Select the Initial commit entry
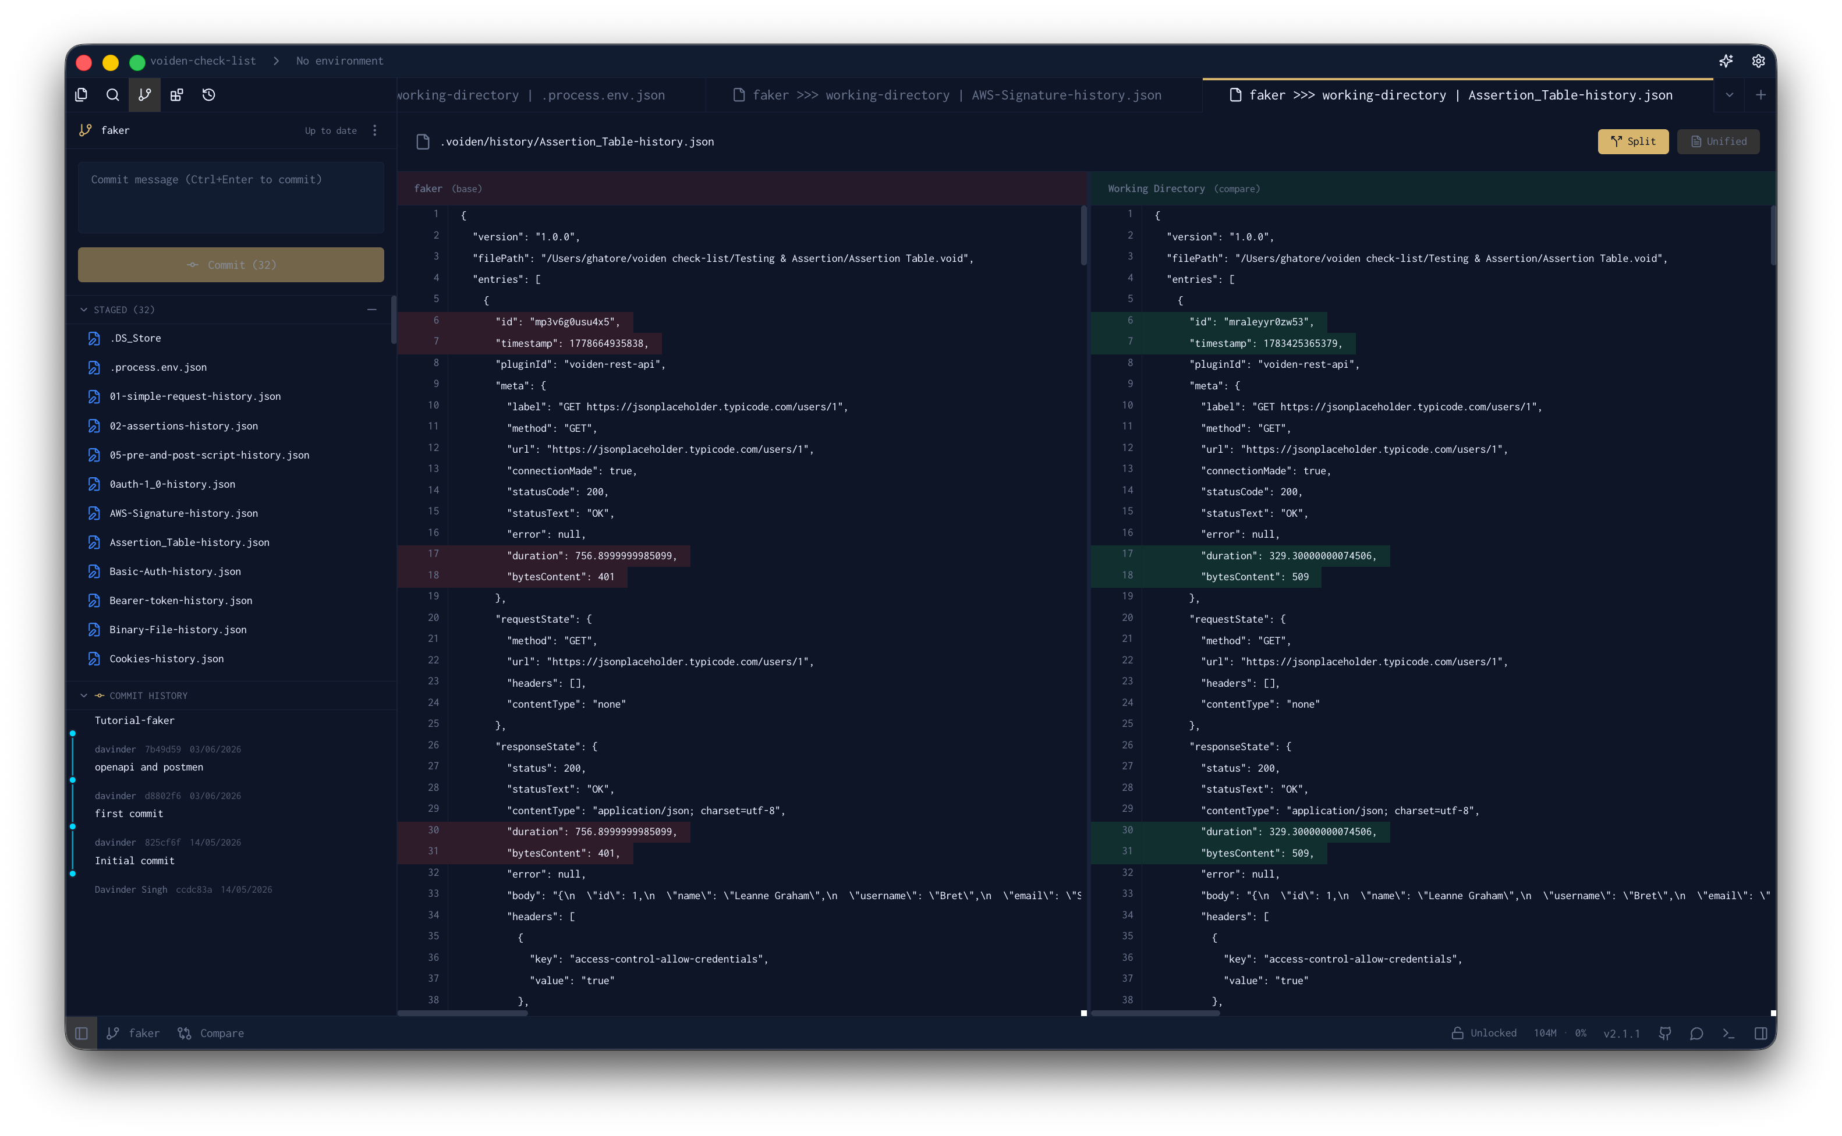Viewport: 1842px width, 1136px height. coord(134,861)
